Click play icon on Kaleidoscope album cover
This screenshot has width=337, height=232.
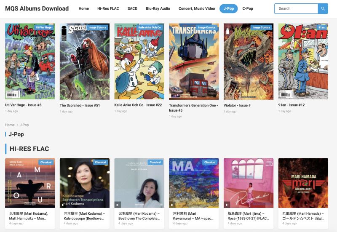coord(63,205)
